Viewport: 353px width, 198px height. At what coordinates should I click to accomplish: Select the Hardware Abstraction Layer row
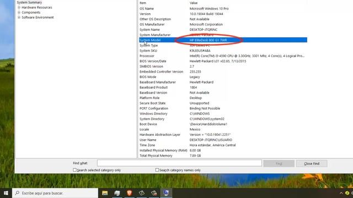point(223,134)
